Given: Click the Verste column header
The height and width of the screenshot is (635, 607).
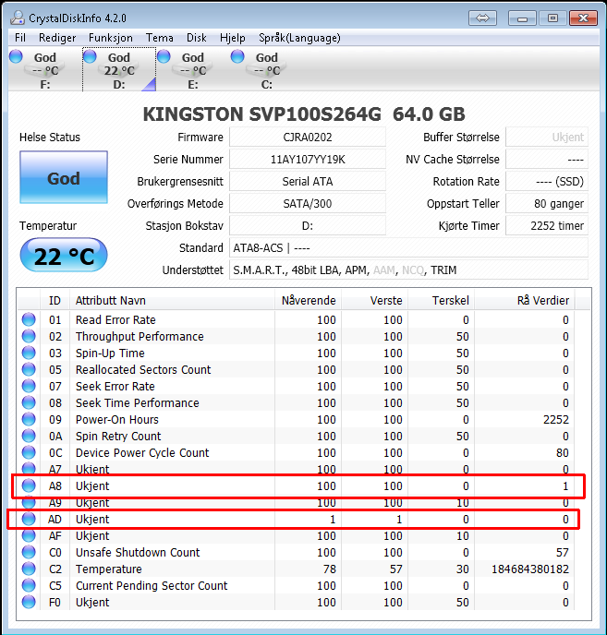Looking at the screenshot, I should point(375,301).
